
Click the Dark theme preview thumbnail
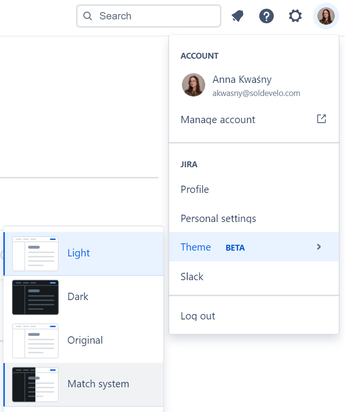35,297
